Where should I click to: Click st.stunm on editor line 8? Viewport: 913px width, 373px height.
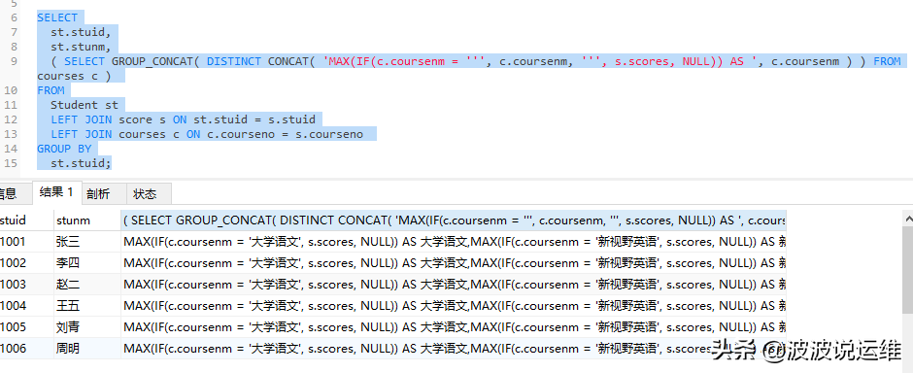[81, 48]
